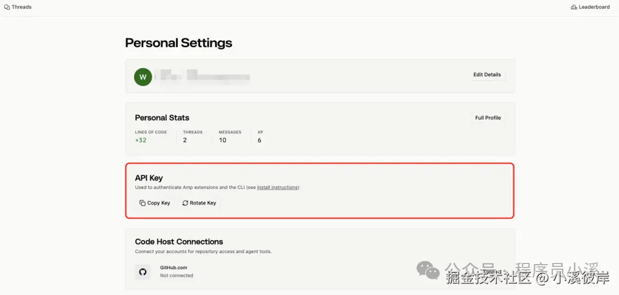Viewport: 619px width, 295px height.
Task: Click the Threads chat icon in top bar
Action: coord(7,7)
